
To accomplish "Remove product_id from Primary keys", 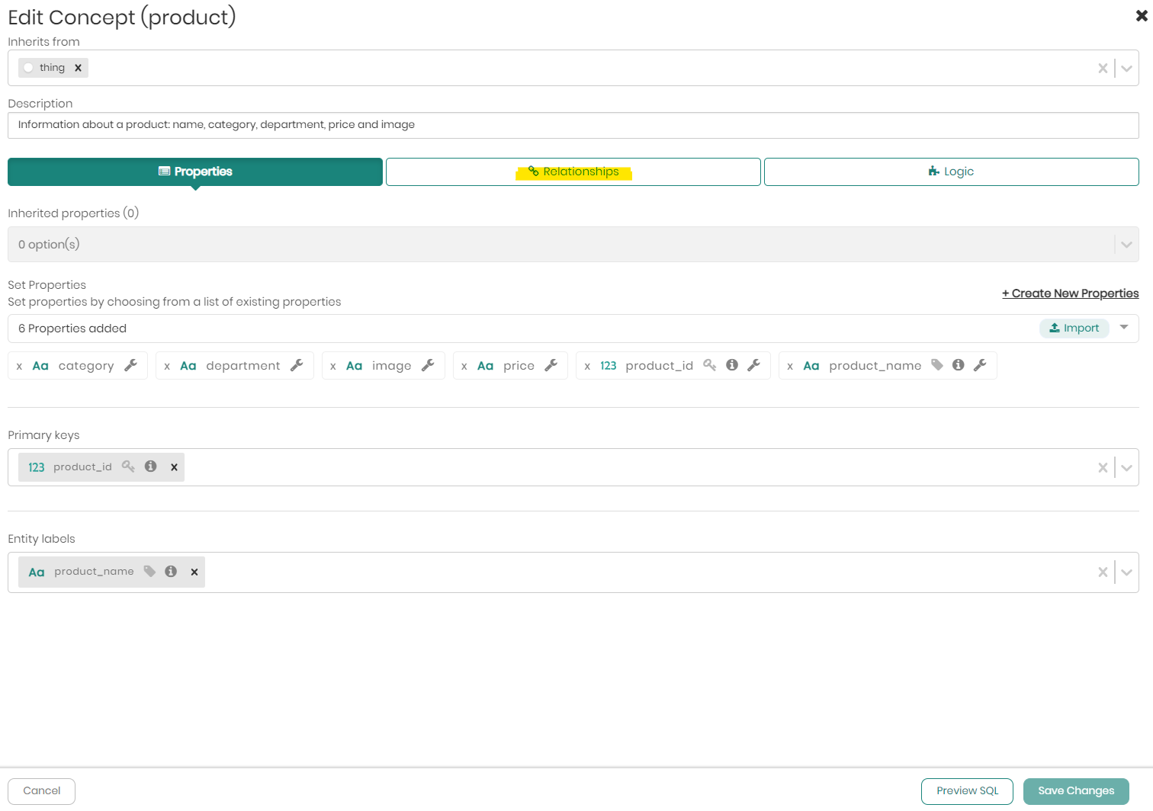I will pyautogui.click(x=174, y=467).
